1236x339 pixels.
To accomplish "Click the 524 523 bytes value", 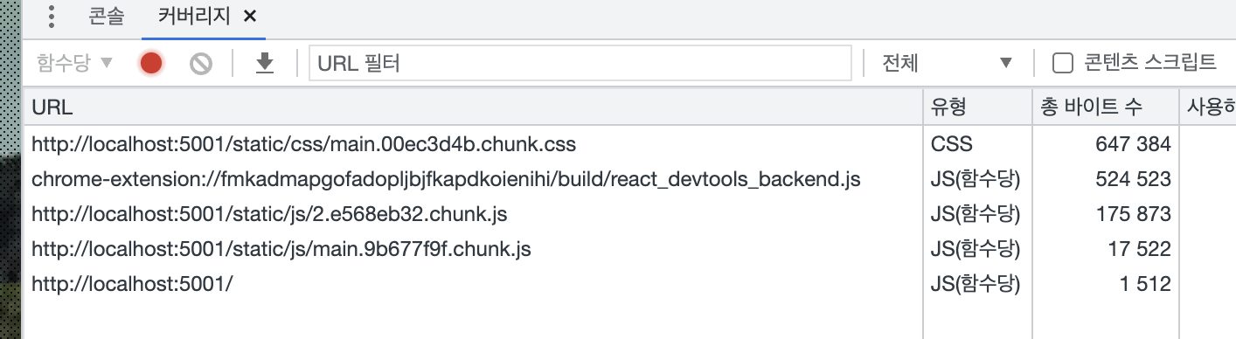I will pyautogui.click(x=1133, y=179).
